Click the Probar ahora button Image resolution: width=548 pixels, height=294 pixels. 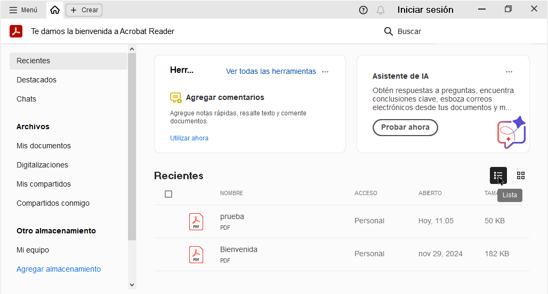[x=405, y=128]
